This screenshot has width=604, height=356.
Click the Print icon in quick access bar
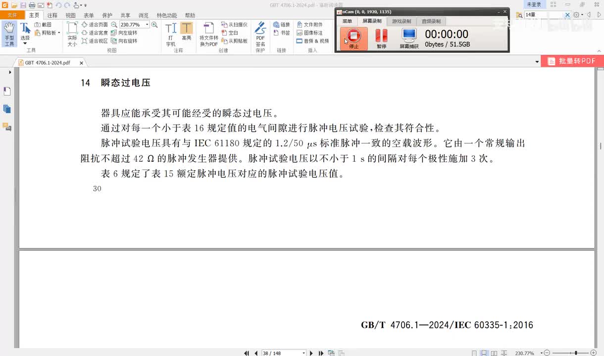(32, 5)
